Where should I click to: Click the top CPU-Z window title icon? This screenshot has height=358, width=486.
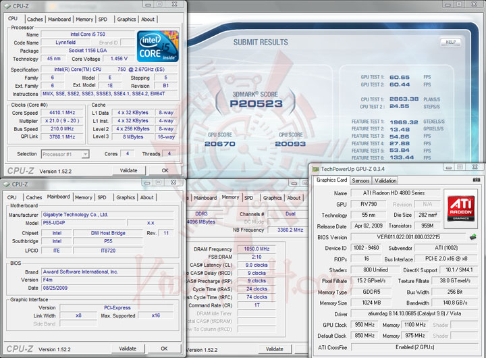[x=7, y=6]
